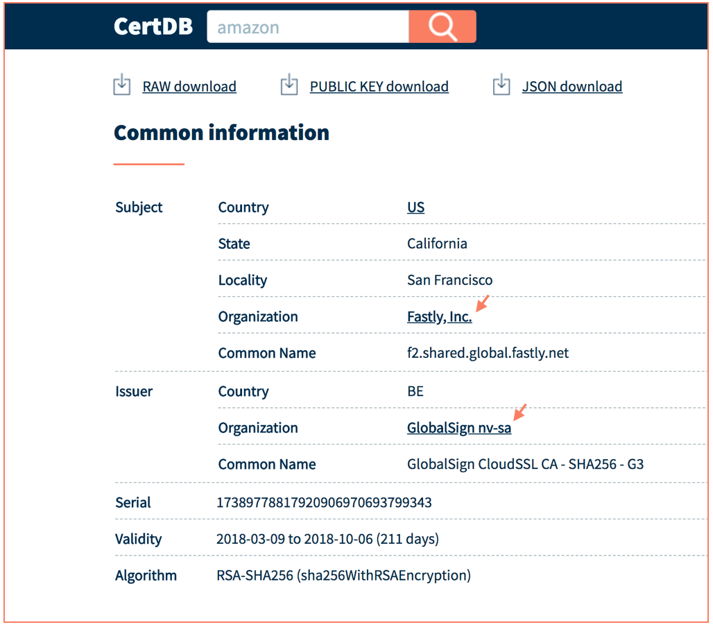Open the CertDB home logo
This screenshot has width=713, height=627.
(x=153, y=27)
